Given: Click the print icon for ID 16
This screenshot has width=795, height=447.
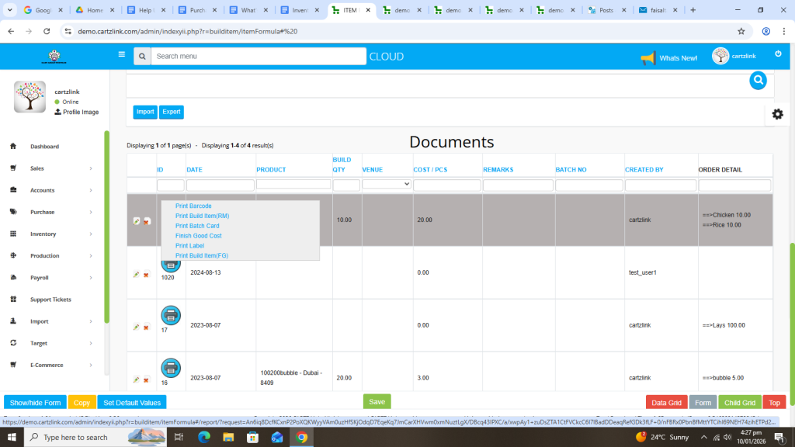Looking at the screenshot, I should tap(171, 368).
